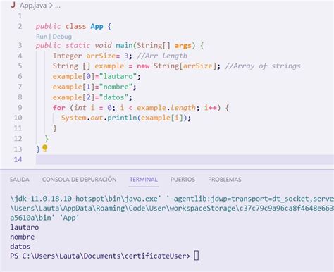Click line number 3 in gutter
Image resolution: width=334 pixels, height=272 pixels.
coord(20,45)
